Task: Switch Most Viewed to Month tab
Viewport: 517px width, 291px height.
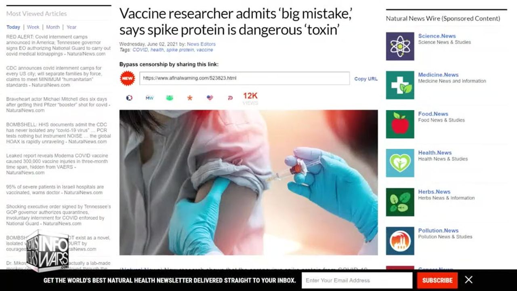Action: click(53, 27)
